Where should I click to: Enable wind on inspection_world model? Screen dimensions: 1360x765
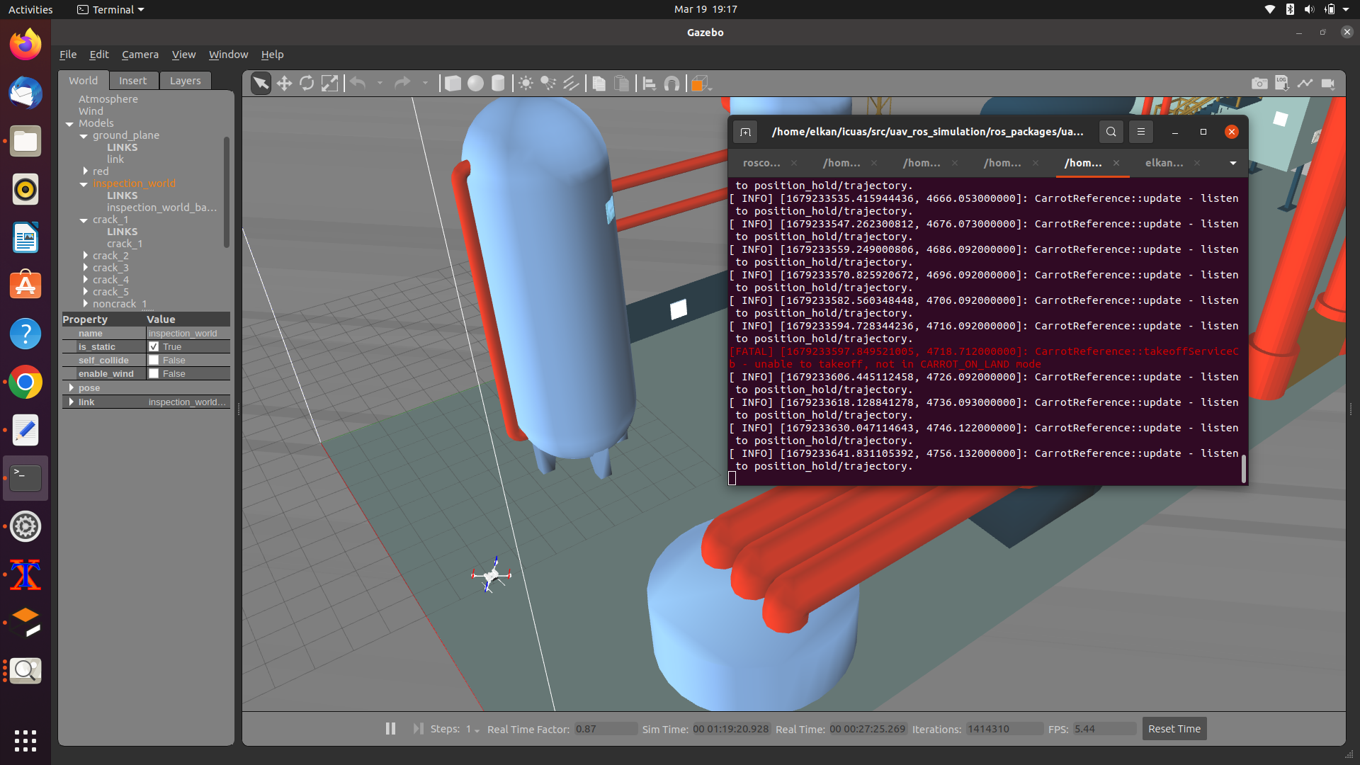click(154, 373)
